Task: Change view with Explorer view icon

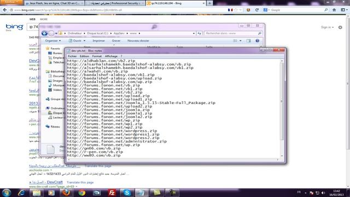Action: (x=235, y=40)
